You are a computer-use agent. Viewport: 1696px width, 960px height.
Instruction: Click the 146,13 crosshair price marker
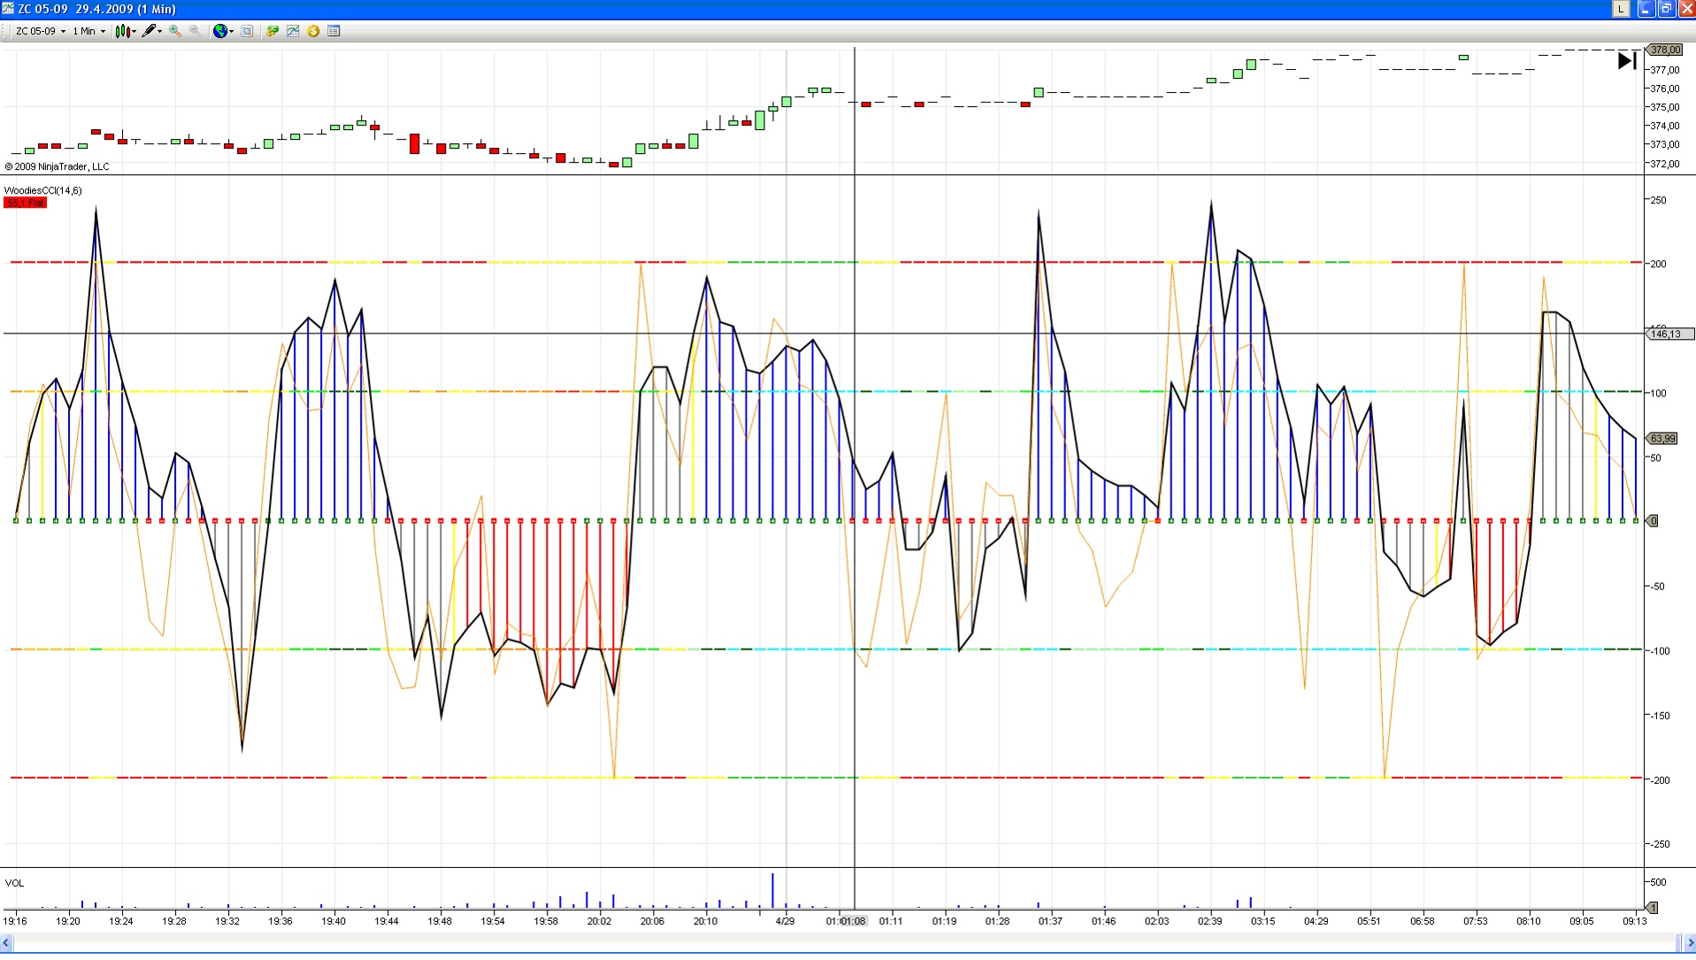point(1669,334)
